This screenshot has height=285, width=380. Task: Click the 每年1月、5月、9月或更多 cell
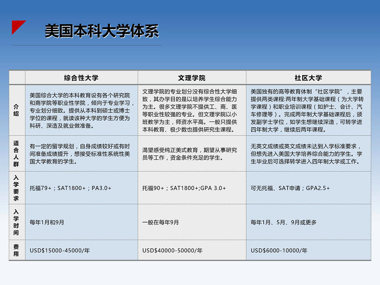click(x=308, y=222)
